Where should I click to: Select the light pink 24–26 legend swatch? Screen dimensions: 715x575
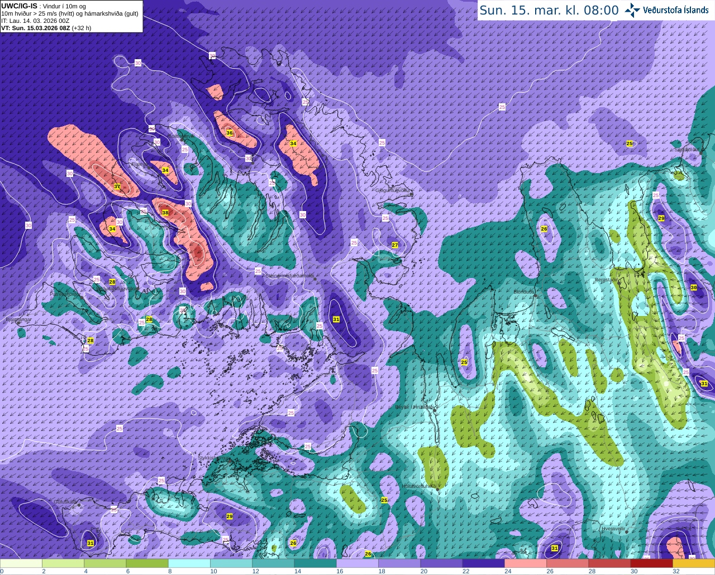point(526,563)
